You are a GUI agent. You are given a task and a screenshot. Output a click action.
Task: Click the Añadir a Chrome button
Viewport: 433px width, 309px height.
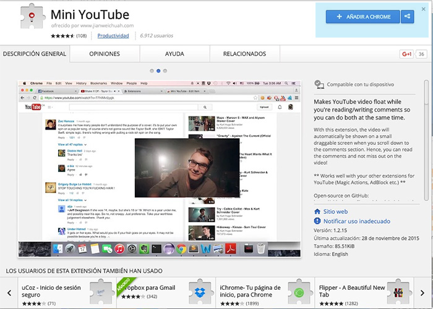click(x=362, y=17)
